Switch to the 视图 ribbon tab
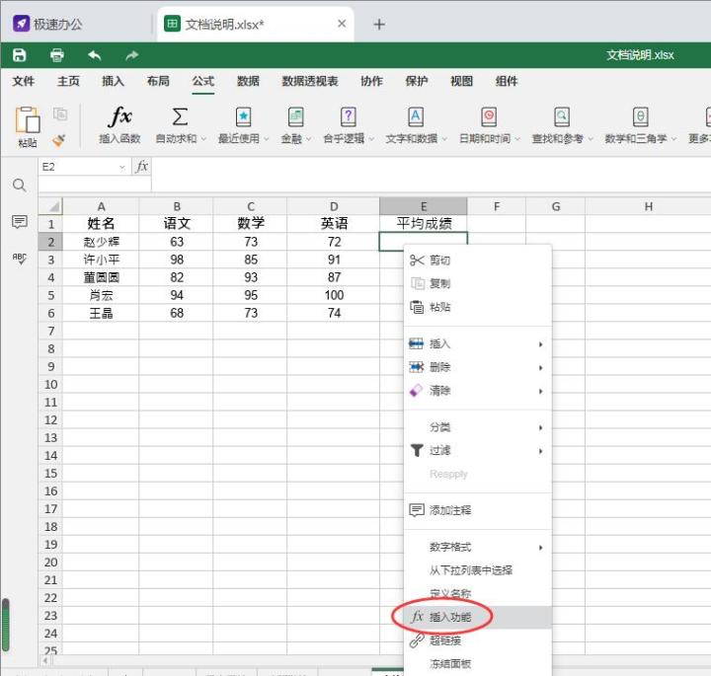This screenshot has height=676, width=711. [461, 81]
